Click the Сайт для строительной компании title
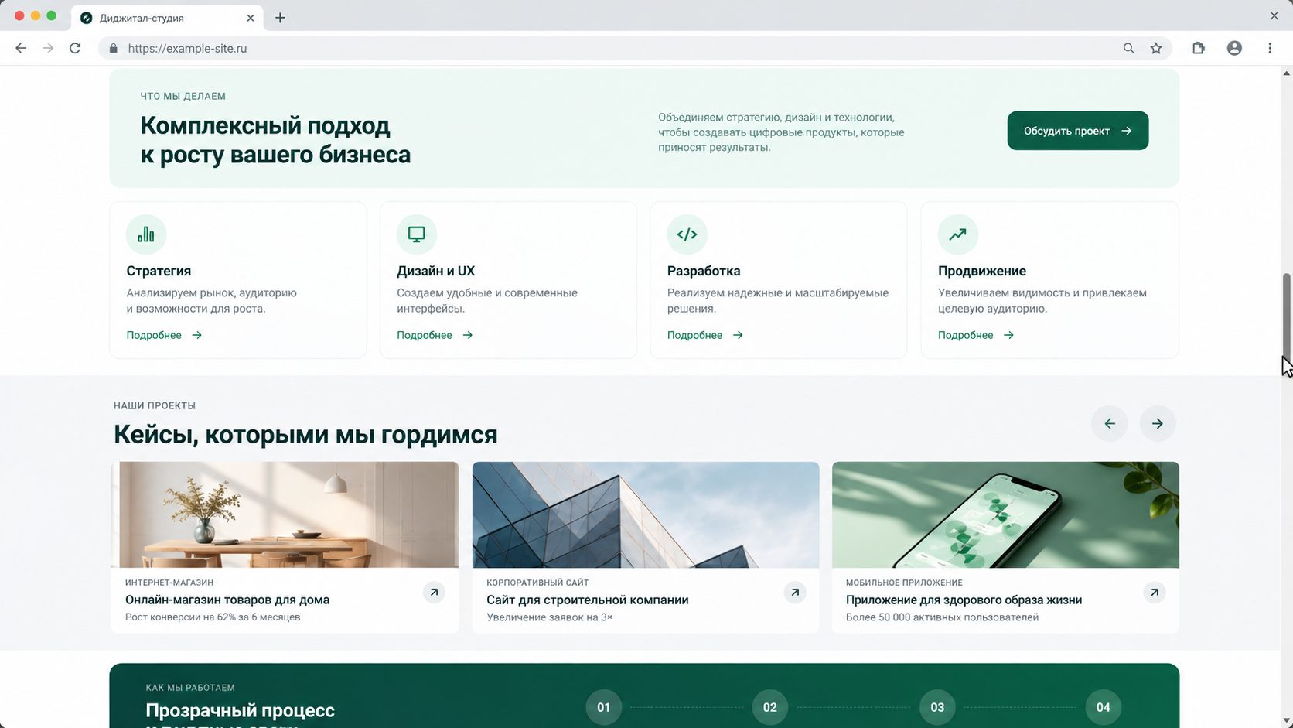 [588, 600]
